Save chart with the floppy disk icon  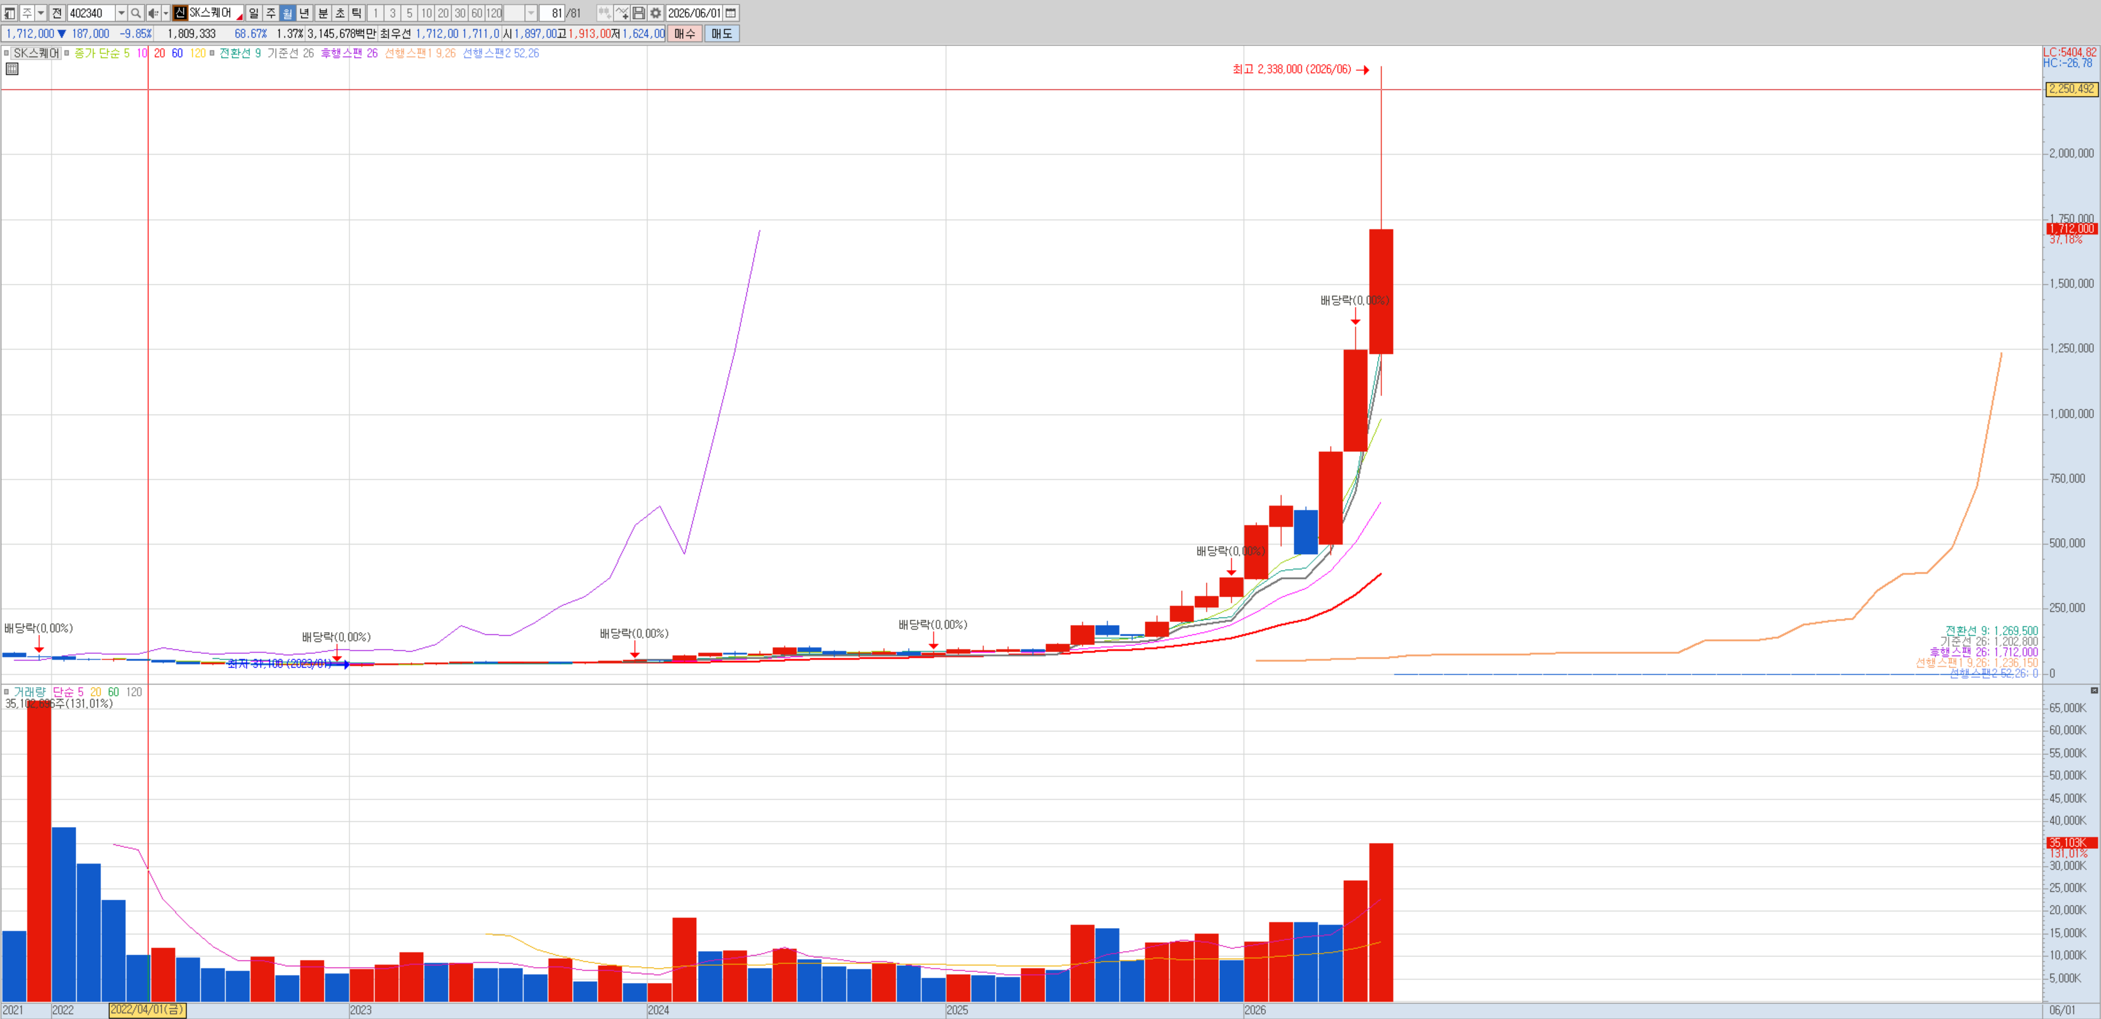click(639, 13)
